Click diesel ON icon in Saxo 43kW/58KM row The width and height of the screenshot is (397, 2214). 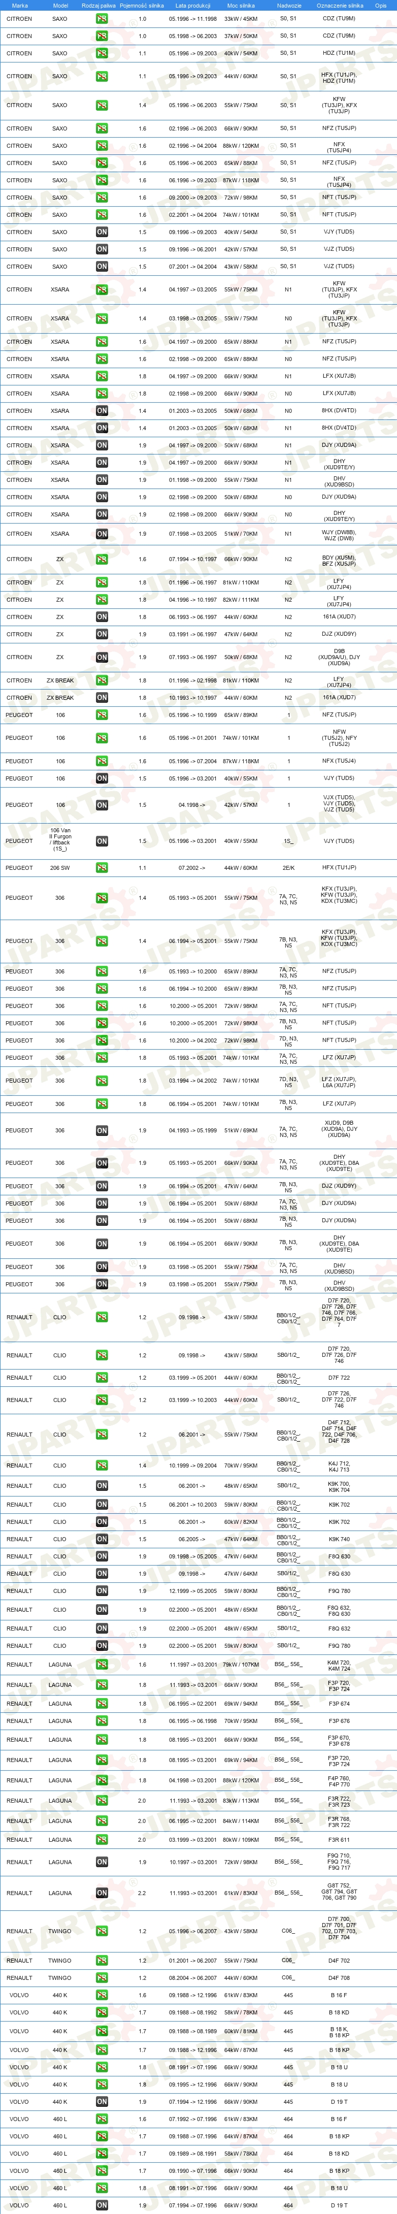pyautogui.click(x=102, y=267)
